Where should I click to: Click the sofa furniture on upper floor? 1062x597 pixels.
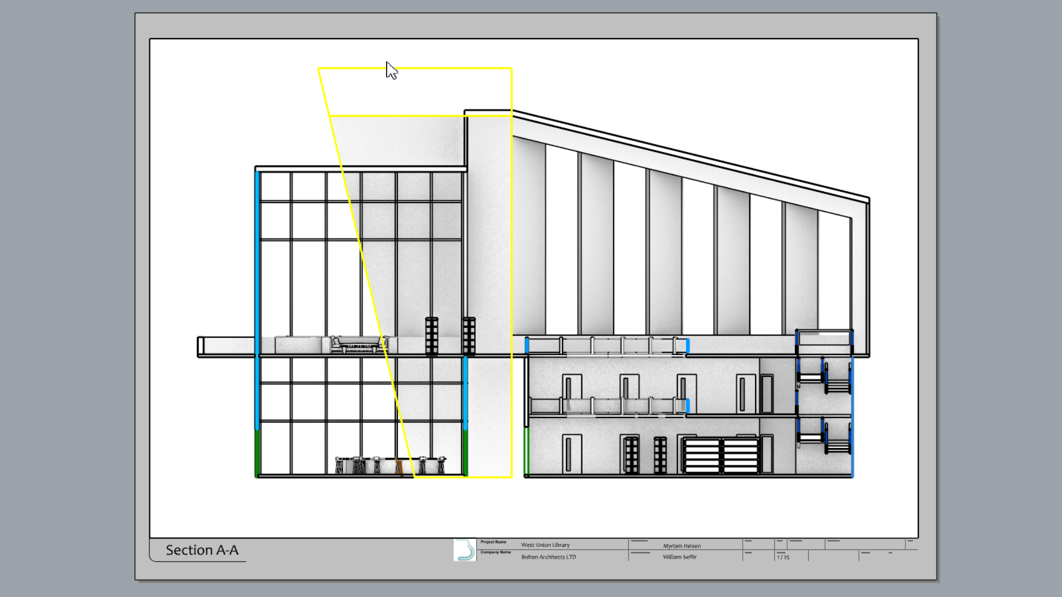pos(358,345)
